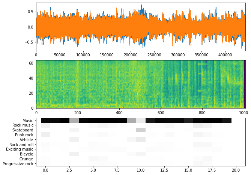Image resolution: width=251 pixels, height=175 pixels.
Task: Click the gray Skateboard heatmap cell at 10.0
Action: (x=141, y=130)
